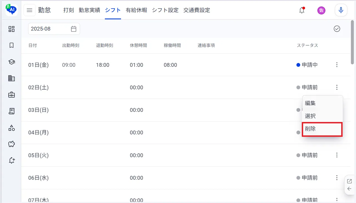Click the 2025-08 month input field

[54, 29]
